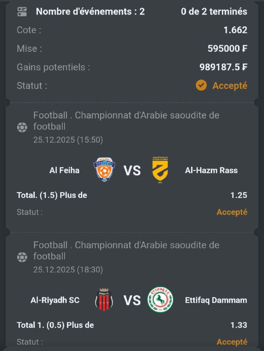Click the Nombre d'événements header text

pyautogui.click(x=90, y=12)
